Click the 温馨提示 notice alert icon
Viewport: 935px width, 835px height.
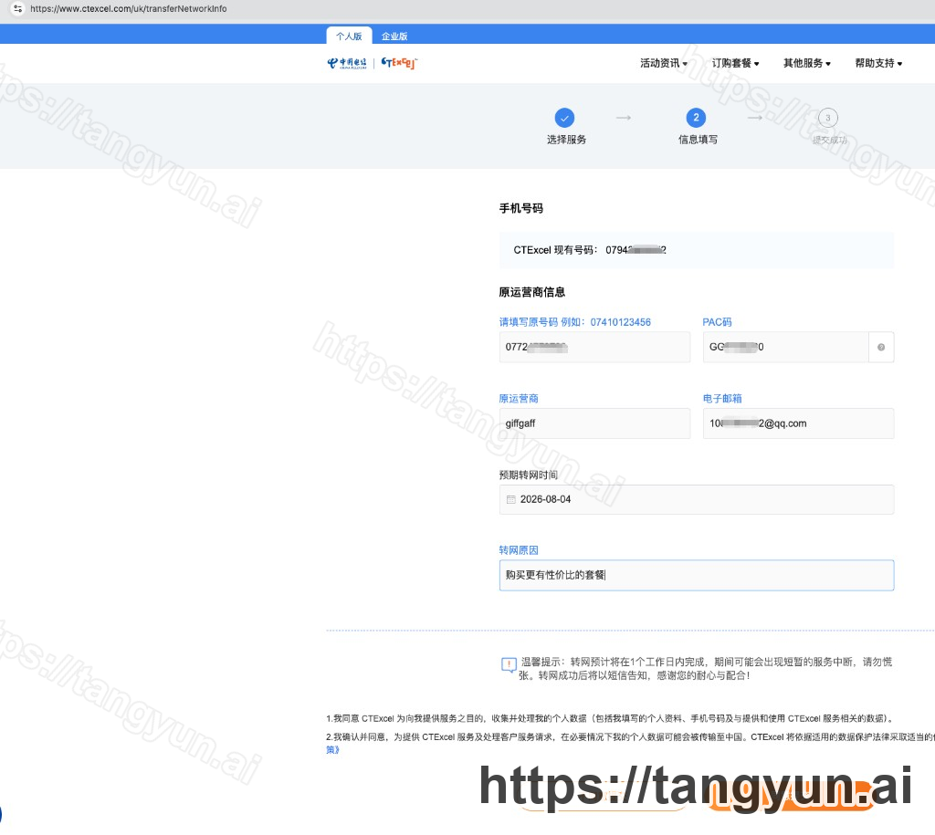click(509, 664)
